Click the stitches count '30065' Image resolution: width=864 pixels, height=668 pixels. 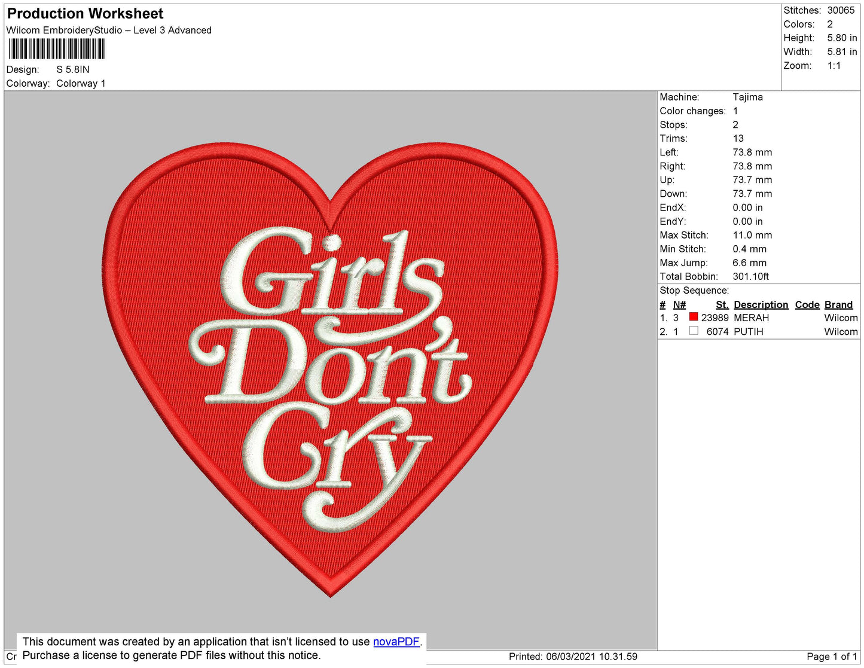[841, 10]
